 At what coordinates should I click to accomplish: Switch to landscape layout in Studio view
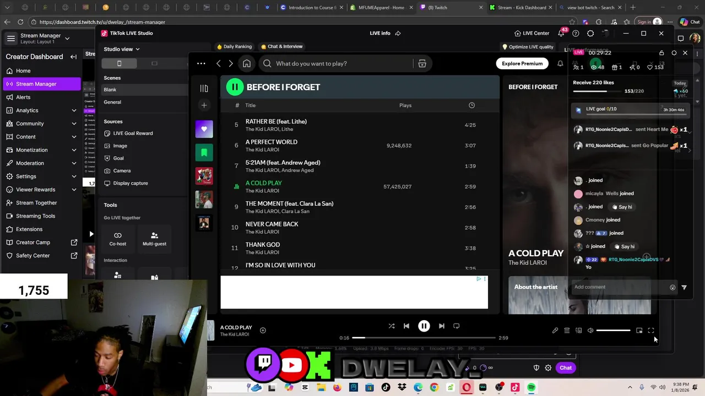(x=154, y=64)
